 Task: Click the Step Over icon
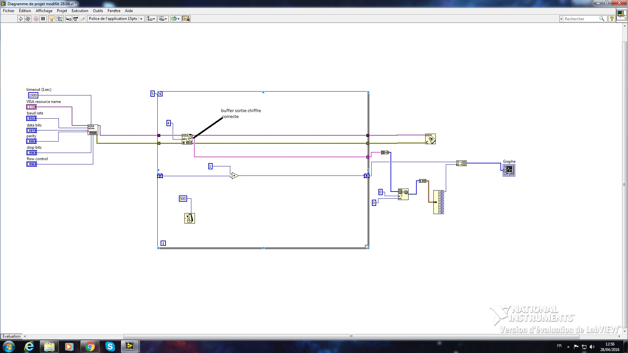[x=75, y=19]
